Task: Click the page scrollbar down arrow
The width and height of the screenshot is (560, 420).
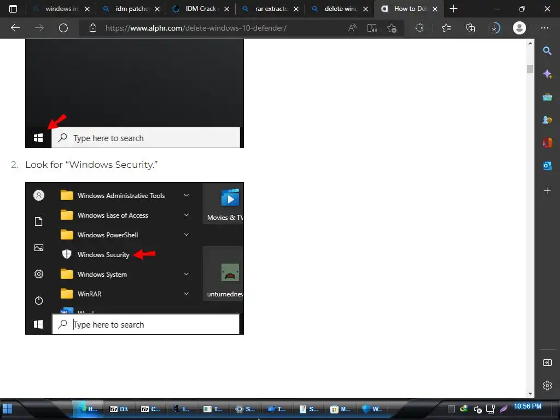Action: (x=530, y=394)
